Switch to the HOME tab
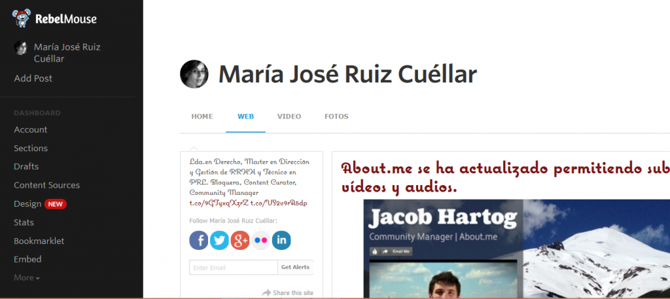Viewport: 670px width, 299px height. click(202, 116)
